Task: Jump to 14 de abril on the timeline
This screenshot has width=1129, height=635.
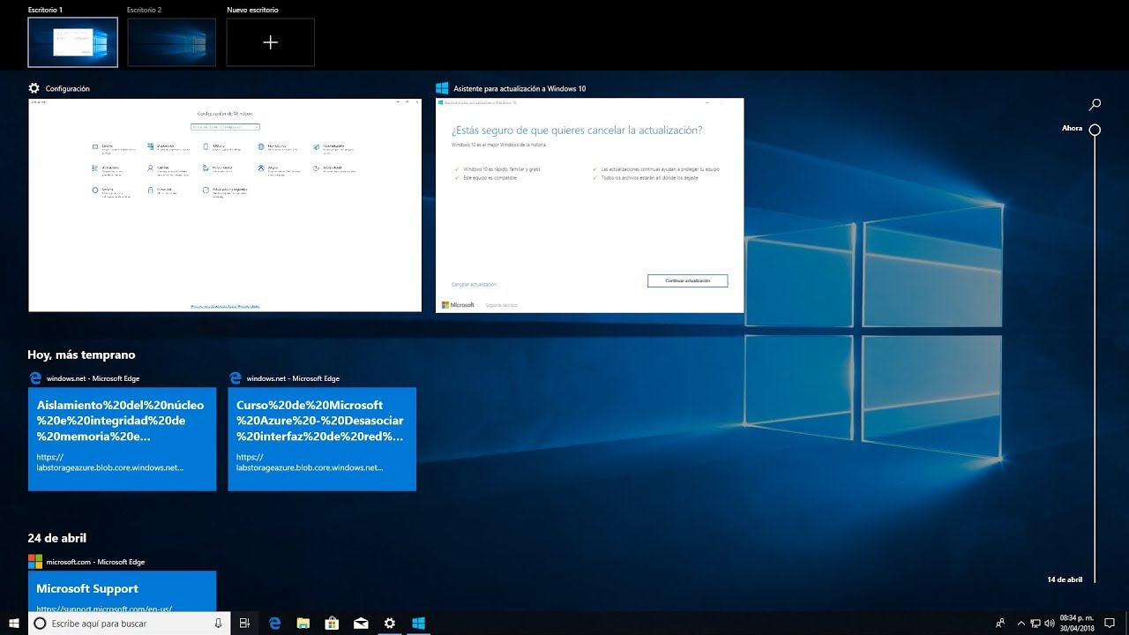Action: click(x=1065, y=579)
